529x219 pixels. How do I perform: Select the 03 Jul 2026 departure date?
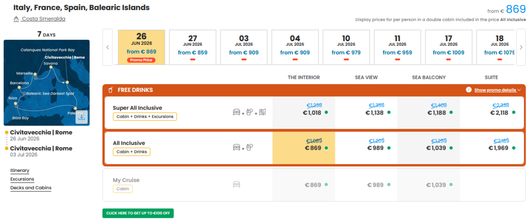click(244, 47)
